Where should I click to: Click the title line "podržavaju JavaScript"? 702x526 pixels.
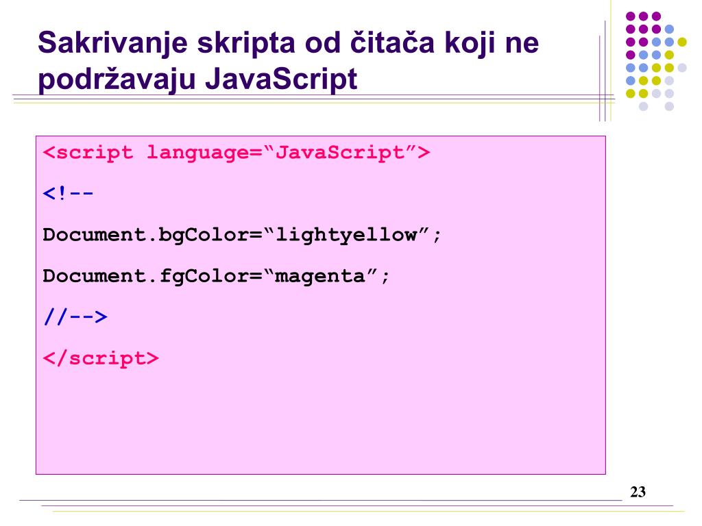(x=197, y=79)
